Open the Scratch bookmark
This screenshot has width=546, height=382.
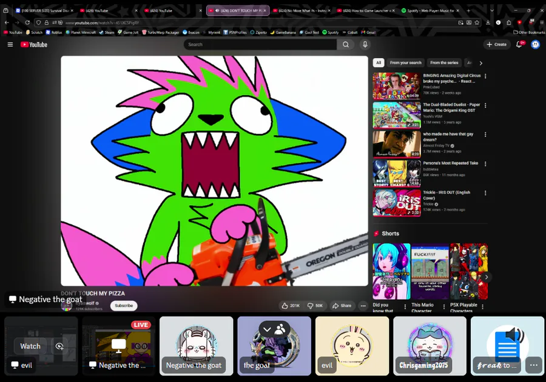pos(34,32)
